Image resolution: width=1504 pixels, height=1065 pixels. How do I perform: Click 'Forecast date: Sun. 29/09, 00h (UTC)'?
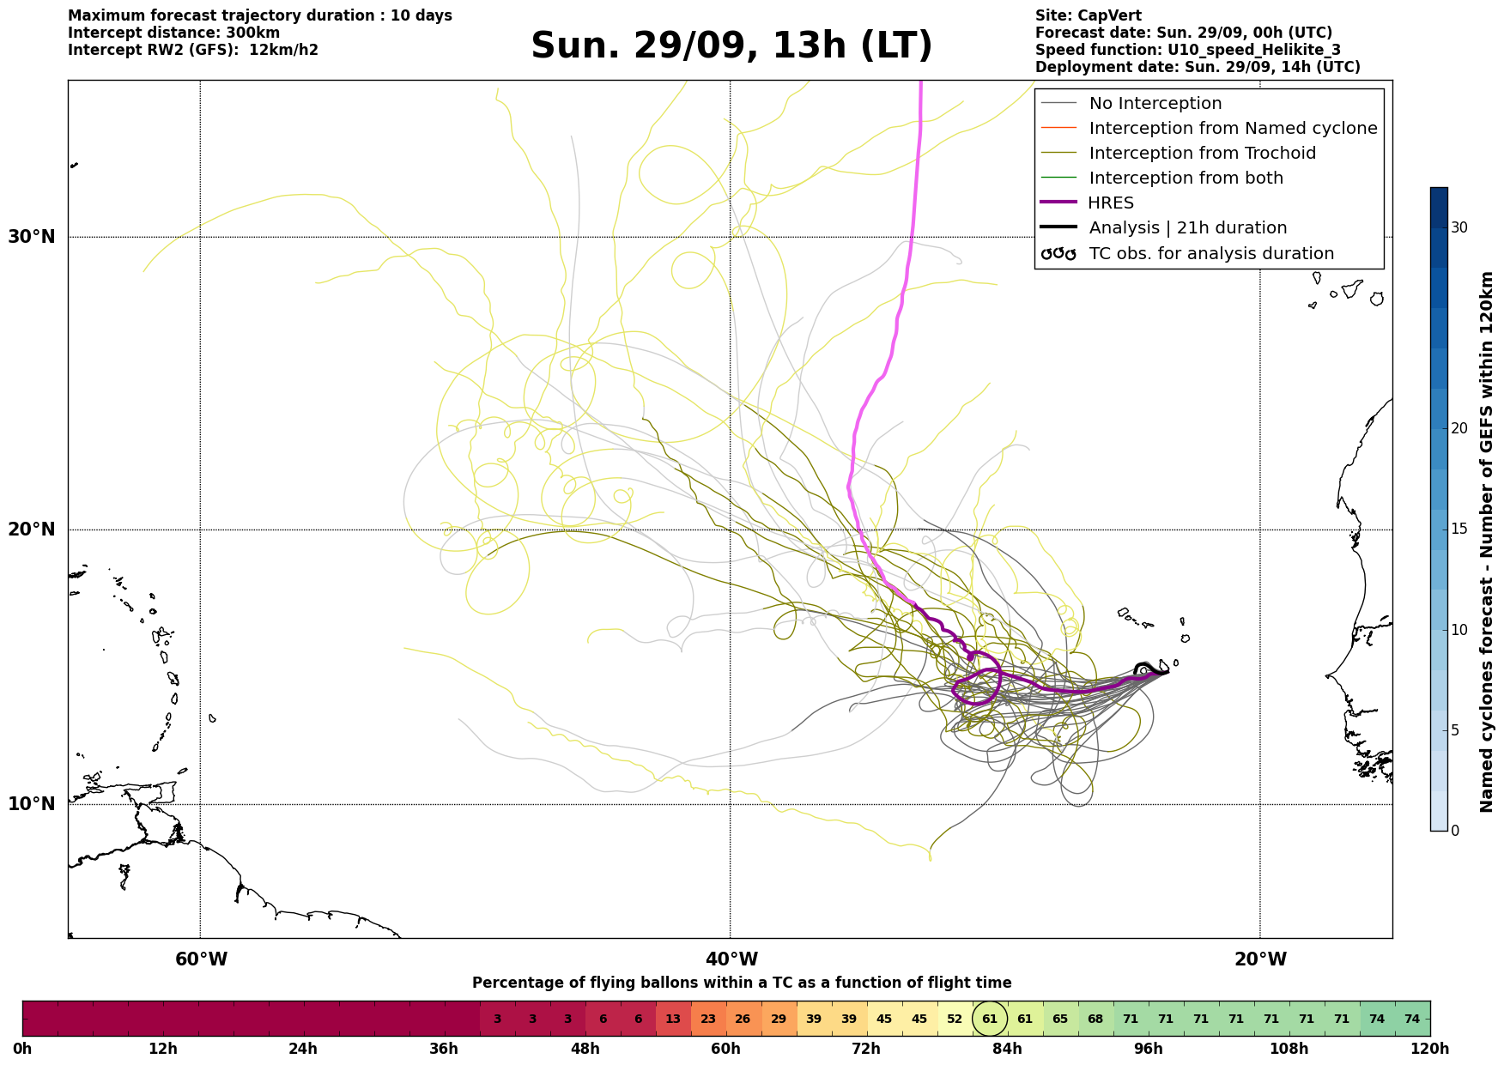(1184, 33)
